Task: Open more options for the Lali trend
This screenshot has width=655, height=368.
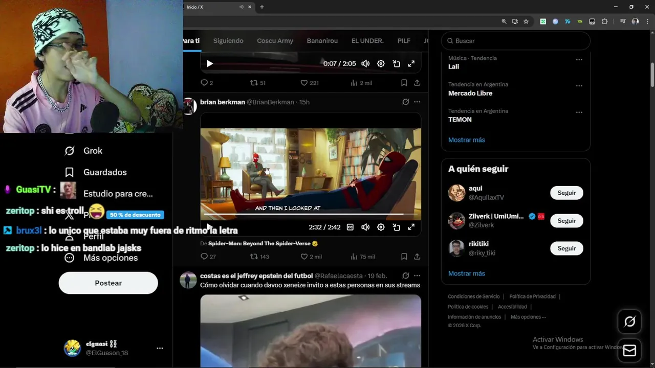Action: point(579,60)
